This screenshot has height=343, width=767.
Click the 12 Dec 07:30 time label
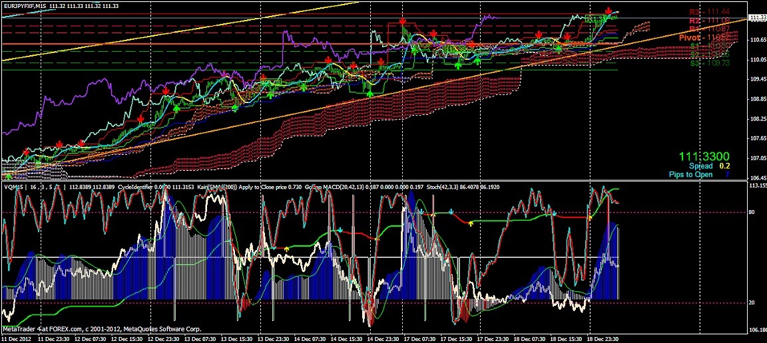(91, 338)
